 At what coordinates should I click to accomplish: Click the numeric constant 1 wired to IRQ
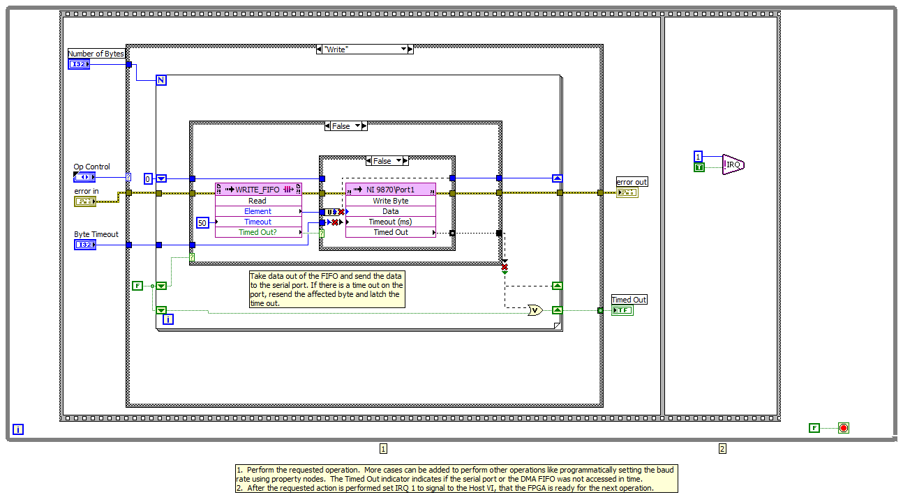pos(698,156)
